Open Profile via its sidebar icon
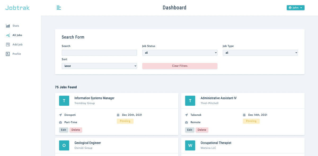This screenshot has width=318, height=156. (8, 54)
